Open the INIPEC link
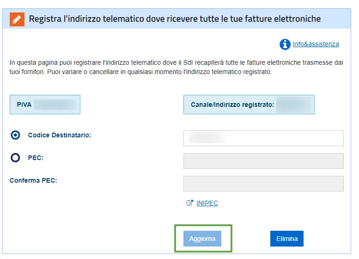 [207, 203]
